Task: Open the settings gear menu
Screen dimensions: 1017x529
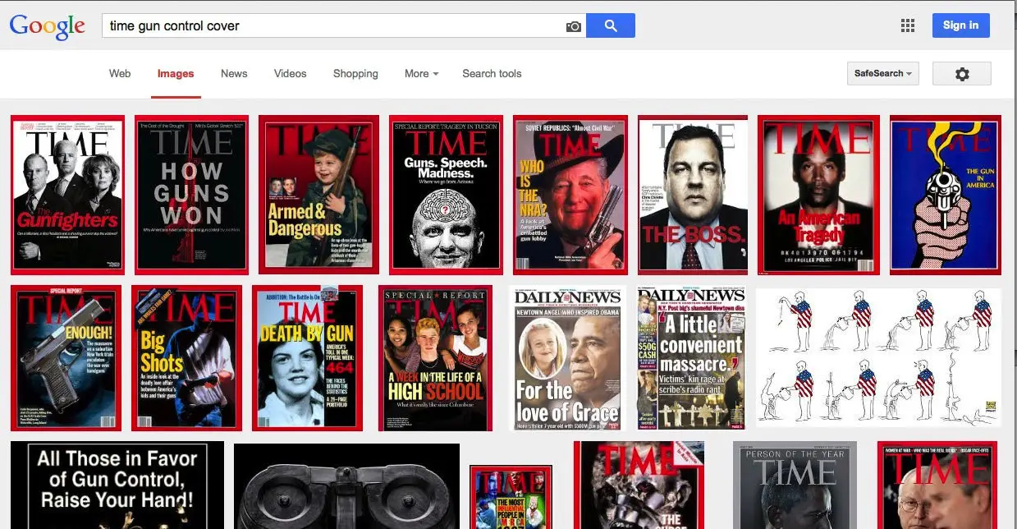Action: 962,74
